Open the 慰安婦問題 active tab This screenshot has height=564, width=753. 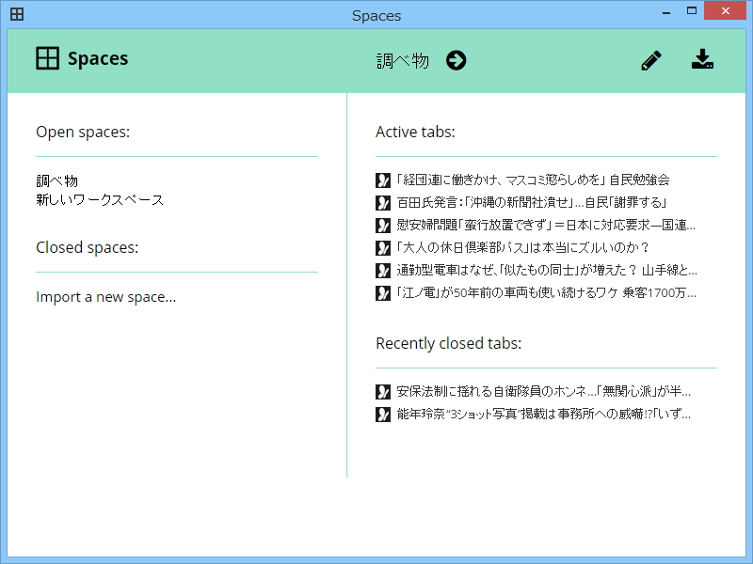546,225
